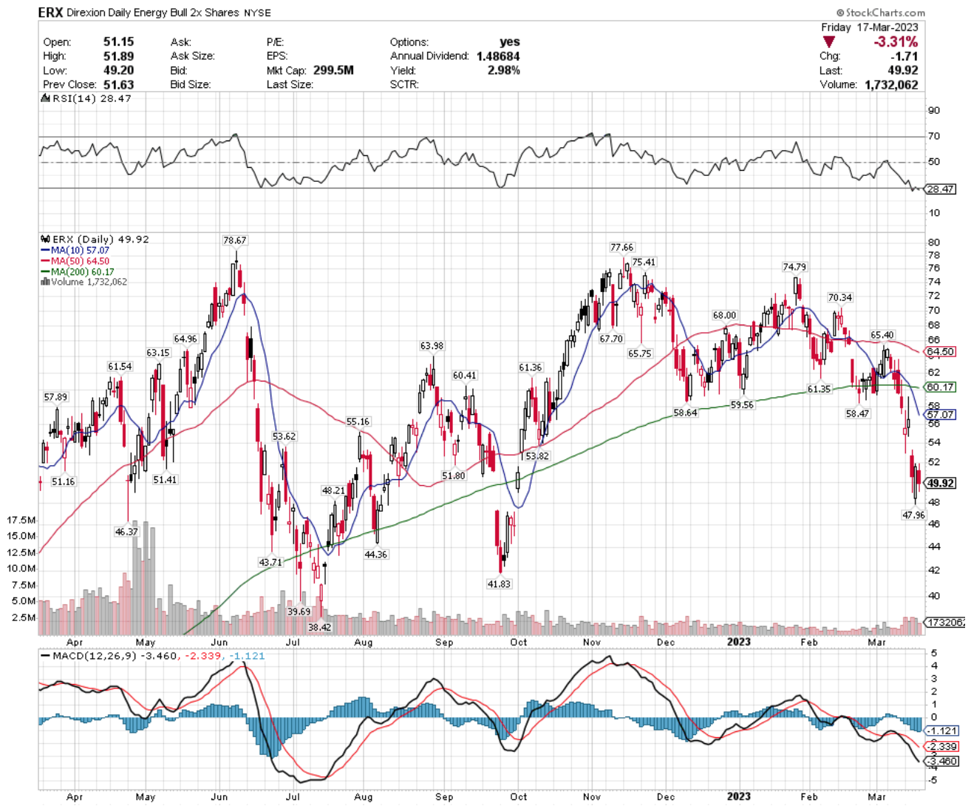Click the 58.47 price label
The width and height of the screenshot is (971, 806).
pyautogui.click(x=857, y=413)
